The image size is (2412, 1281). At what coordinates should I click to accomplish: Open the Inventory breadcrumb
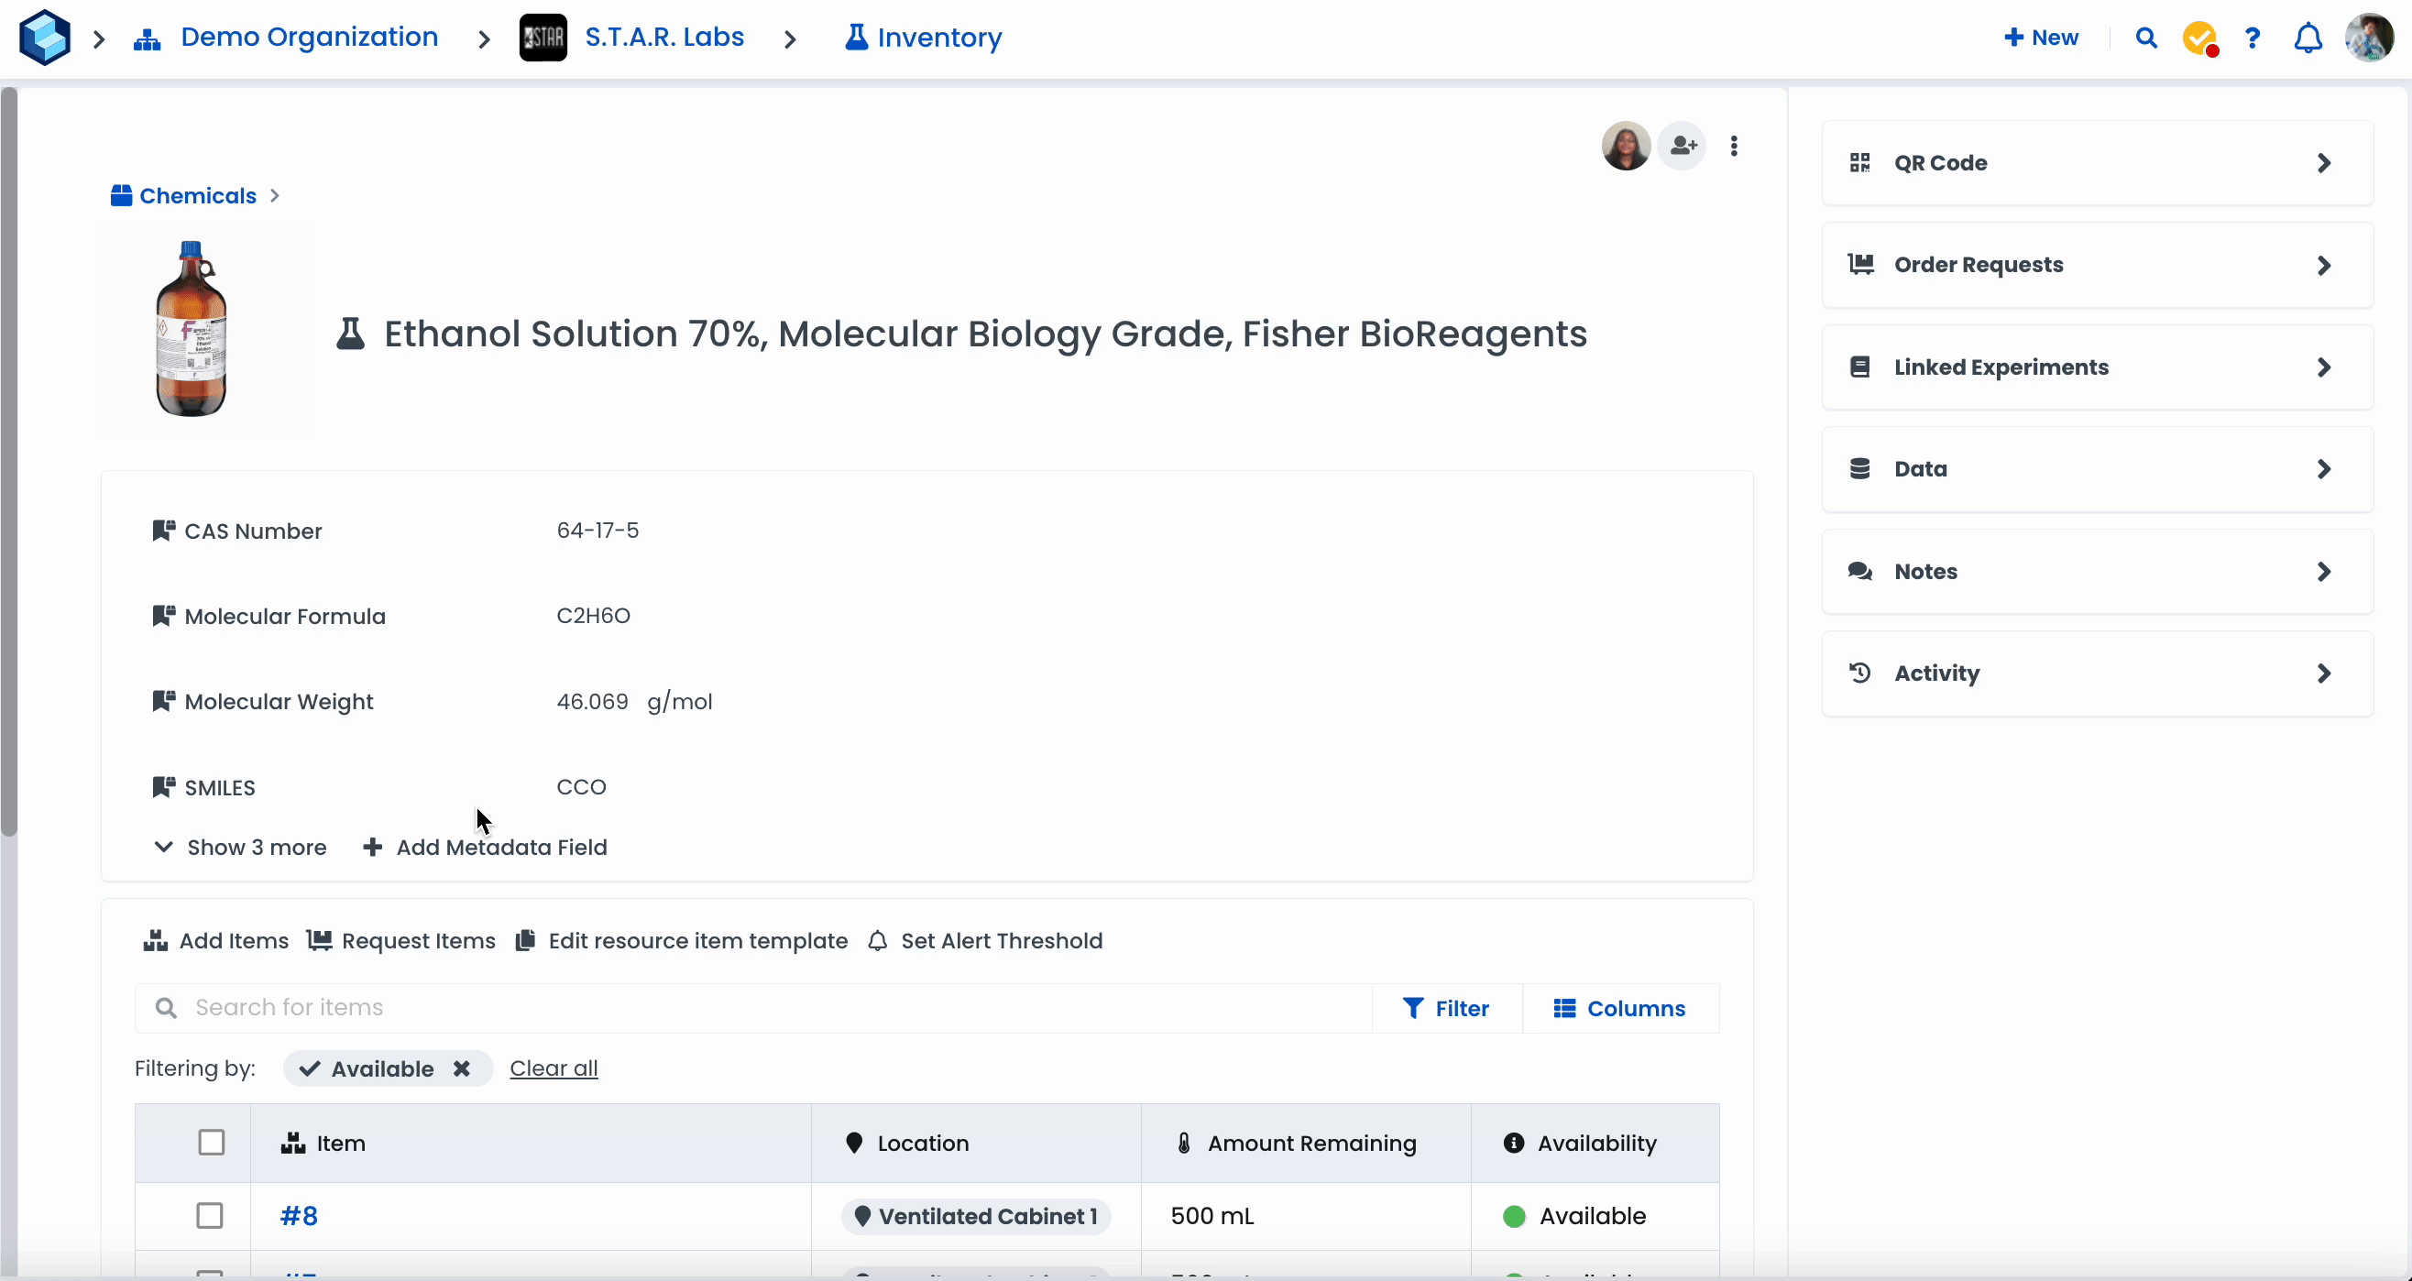[x=923, y=38]
